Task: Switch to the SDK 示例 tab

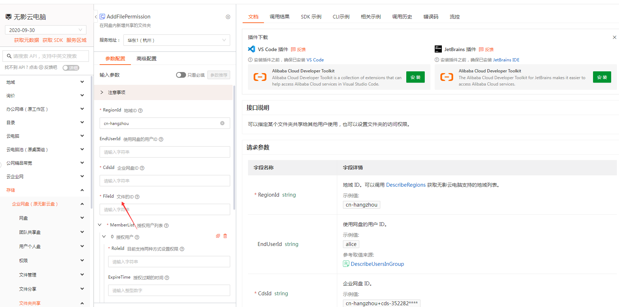Action: pos(311,17)
